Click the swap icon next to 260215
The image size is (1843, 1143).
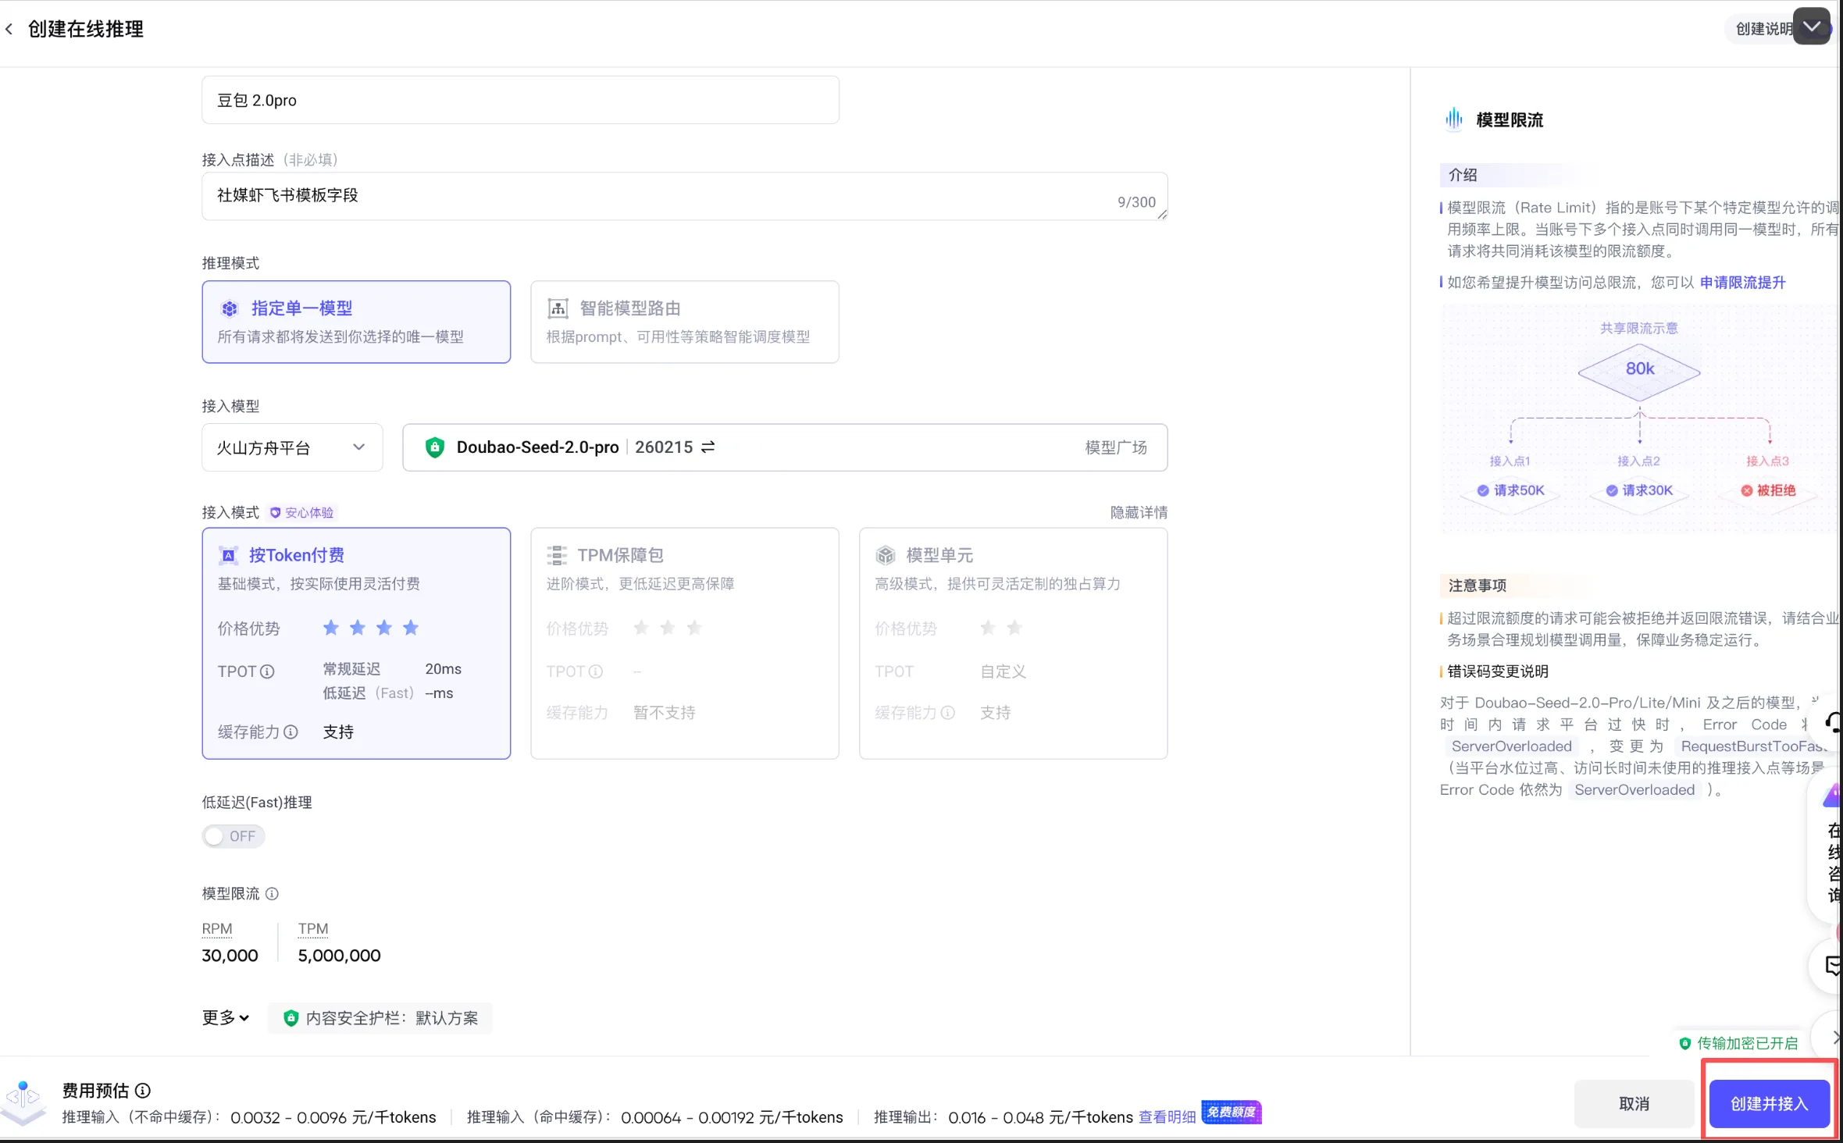pyautogui.click(x=708, y=447)
